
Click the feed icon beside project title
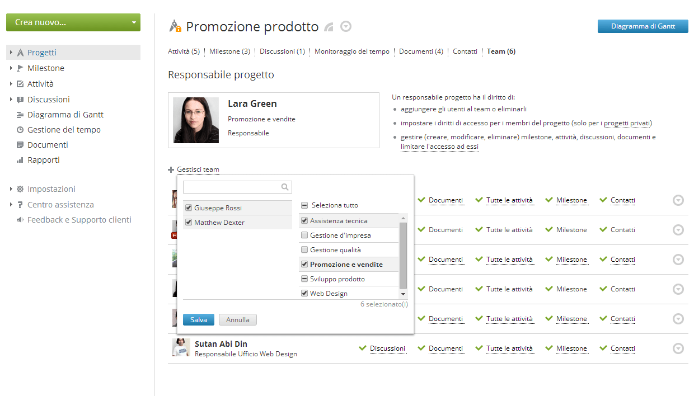pos(329,27)
